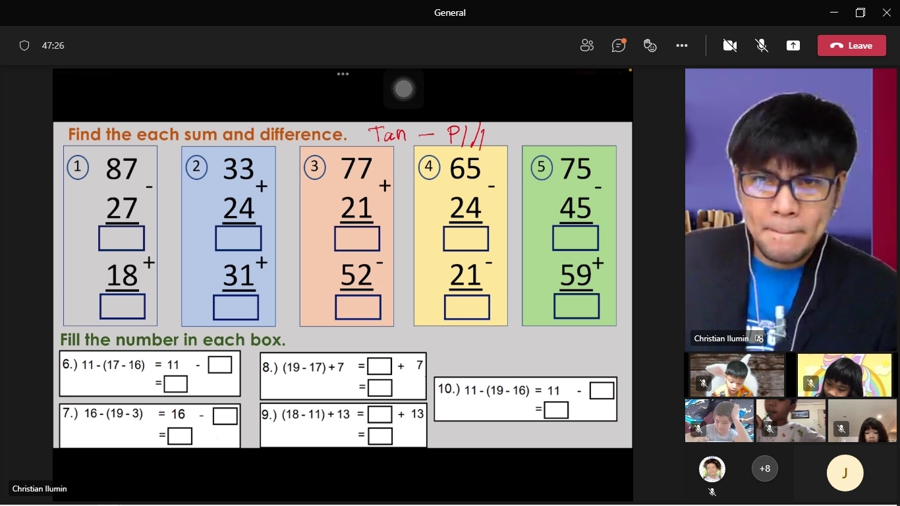The height and width of the screenshot is (506, 900).
Task: Click the icon beside Christian Ilumin's video name
Action: [x=759, y=339]
